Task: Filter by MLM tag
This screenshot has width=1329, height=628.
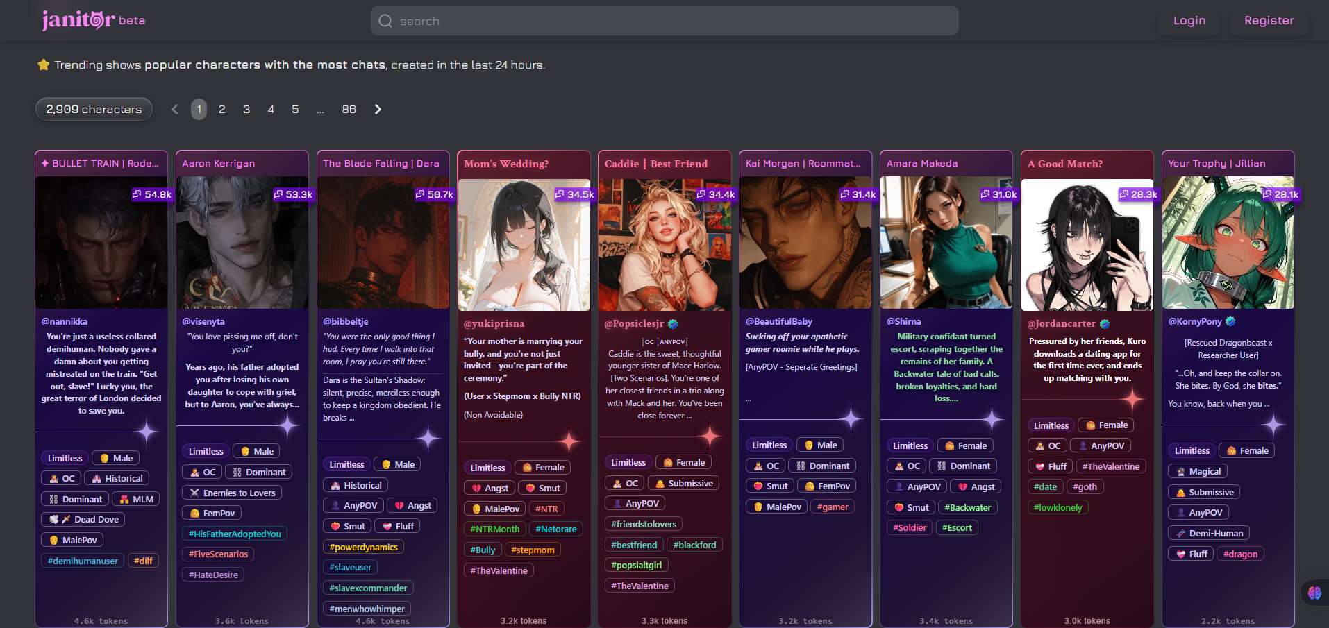Action: pos(136,499)
